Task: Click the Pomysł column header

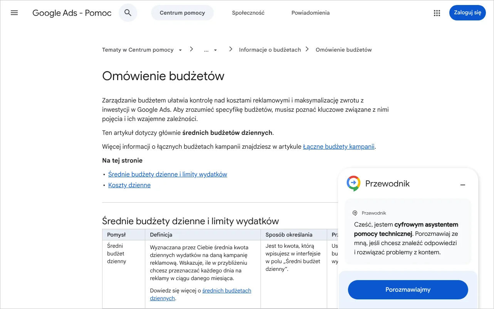Action: [124, 235]
